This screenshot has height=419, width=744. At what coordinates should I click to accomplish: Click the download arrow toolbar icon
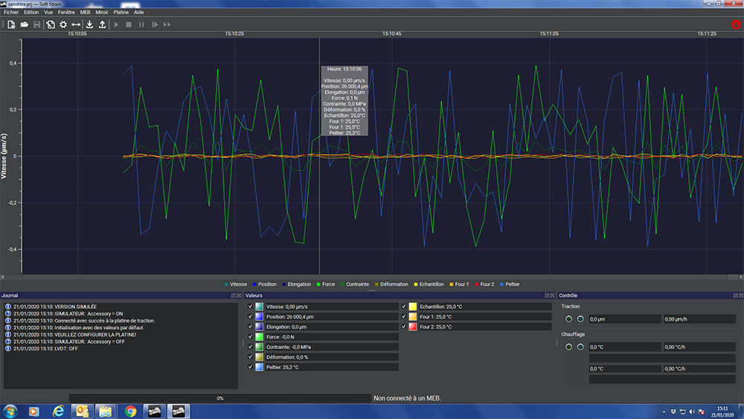pos(89,25)
